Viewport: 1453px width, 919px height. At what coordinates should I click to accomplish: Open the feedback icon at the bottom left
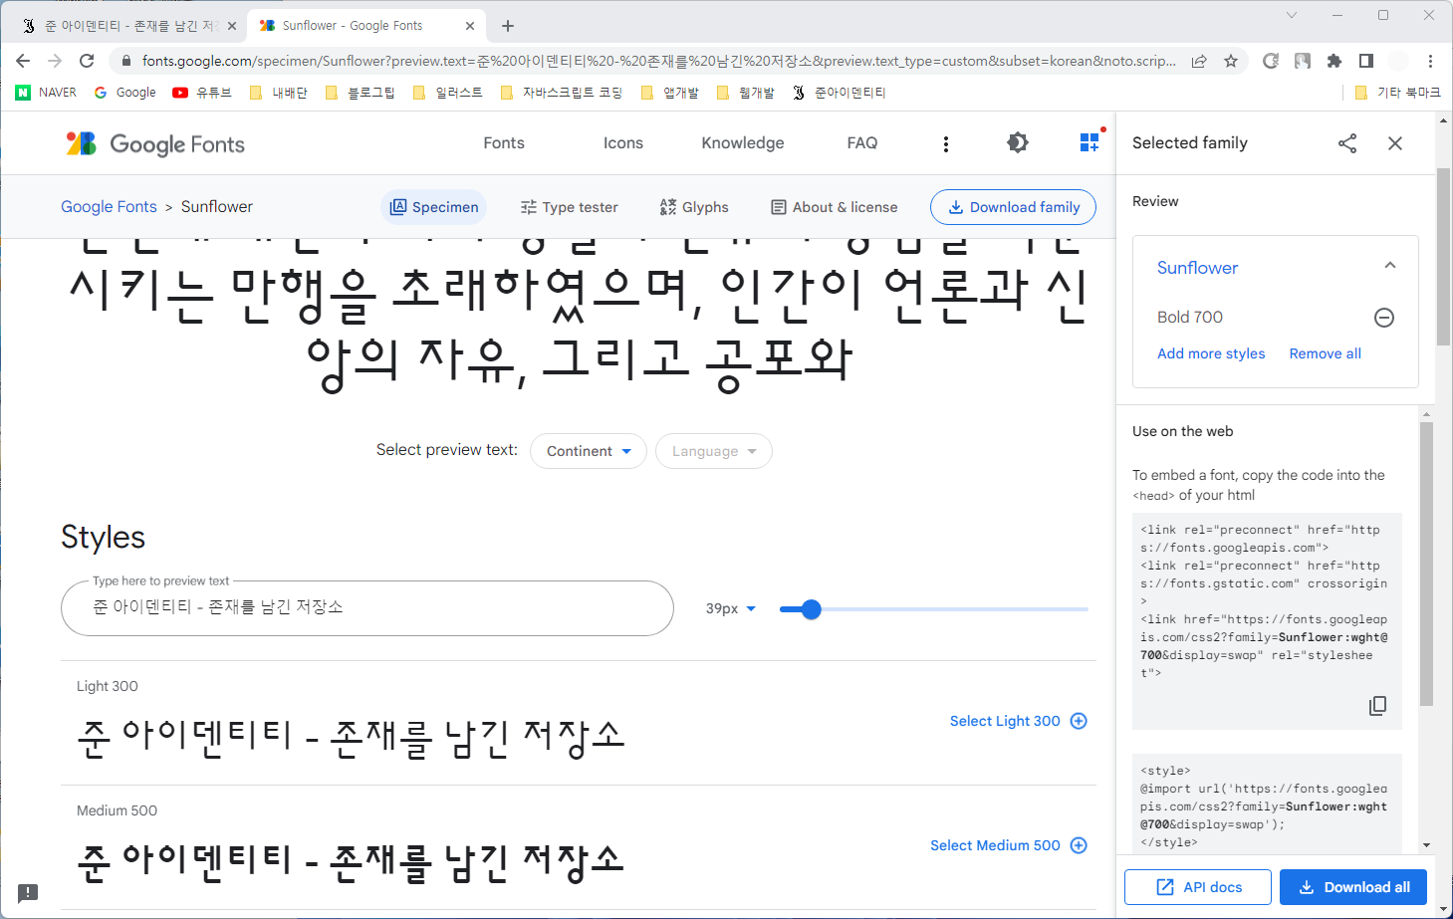[28, 892]
